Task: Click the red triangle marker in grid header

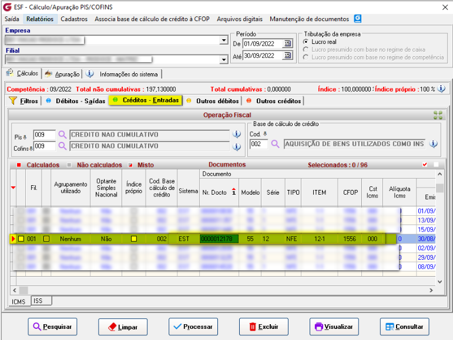Action: [x=13, y=188]
